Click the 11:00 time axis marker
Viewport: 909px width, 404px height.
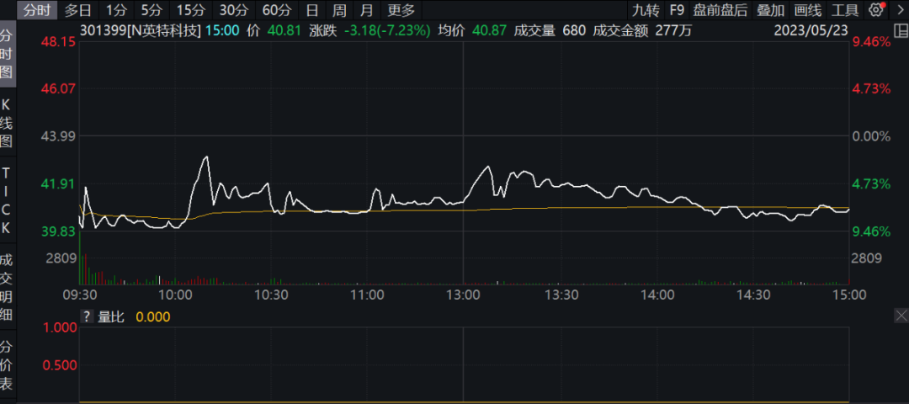(368, 295)
